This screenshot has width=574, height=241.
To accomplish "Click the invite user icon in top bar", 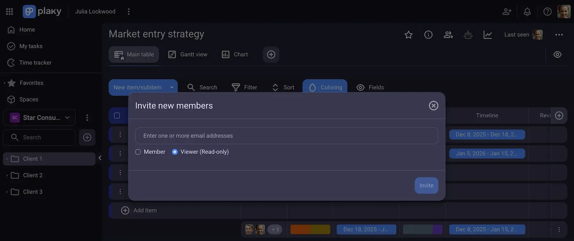I will point(507,11).
